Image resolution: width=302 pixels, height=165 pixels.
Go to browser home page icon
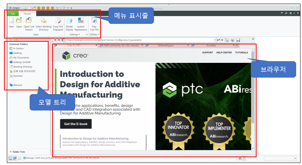[x=227, y=40]
